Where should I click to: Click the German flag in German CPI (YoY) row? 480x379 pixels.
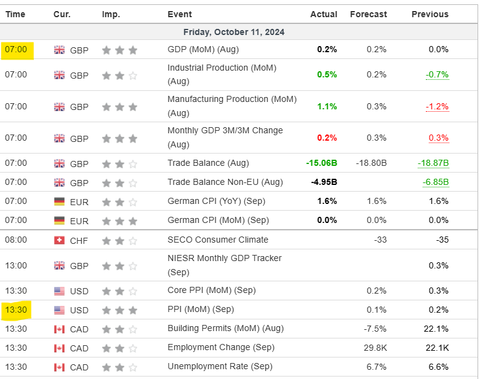coord(60,201)
